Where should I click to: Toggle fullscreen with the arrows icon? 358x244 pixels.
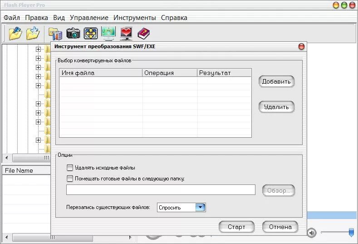91,33
